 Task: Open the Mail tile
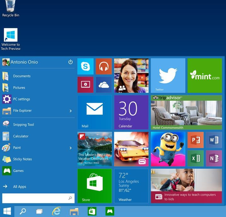[95, 112]
